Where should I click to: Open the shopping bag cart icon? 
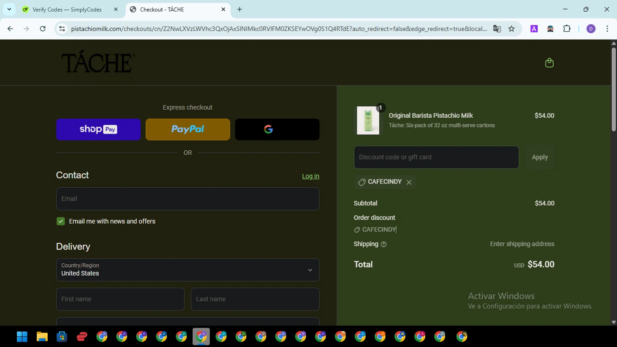(549, 63)
